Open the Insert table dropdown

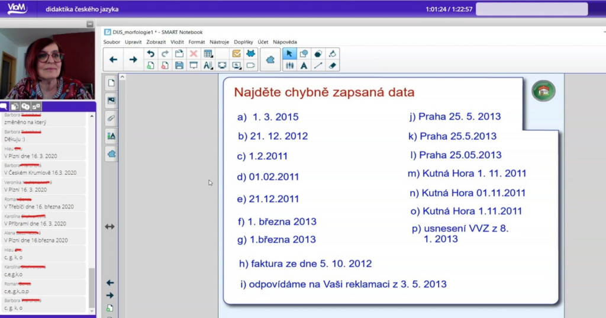(x=208, y=54)
